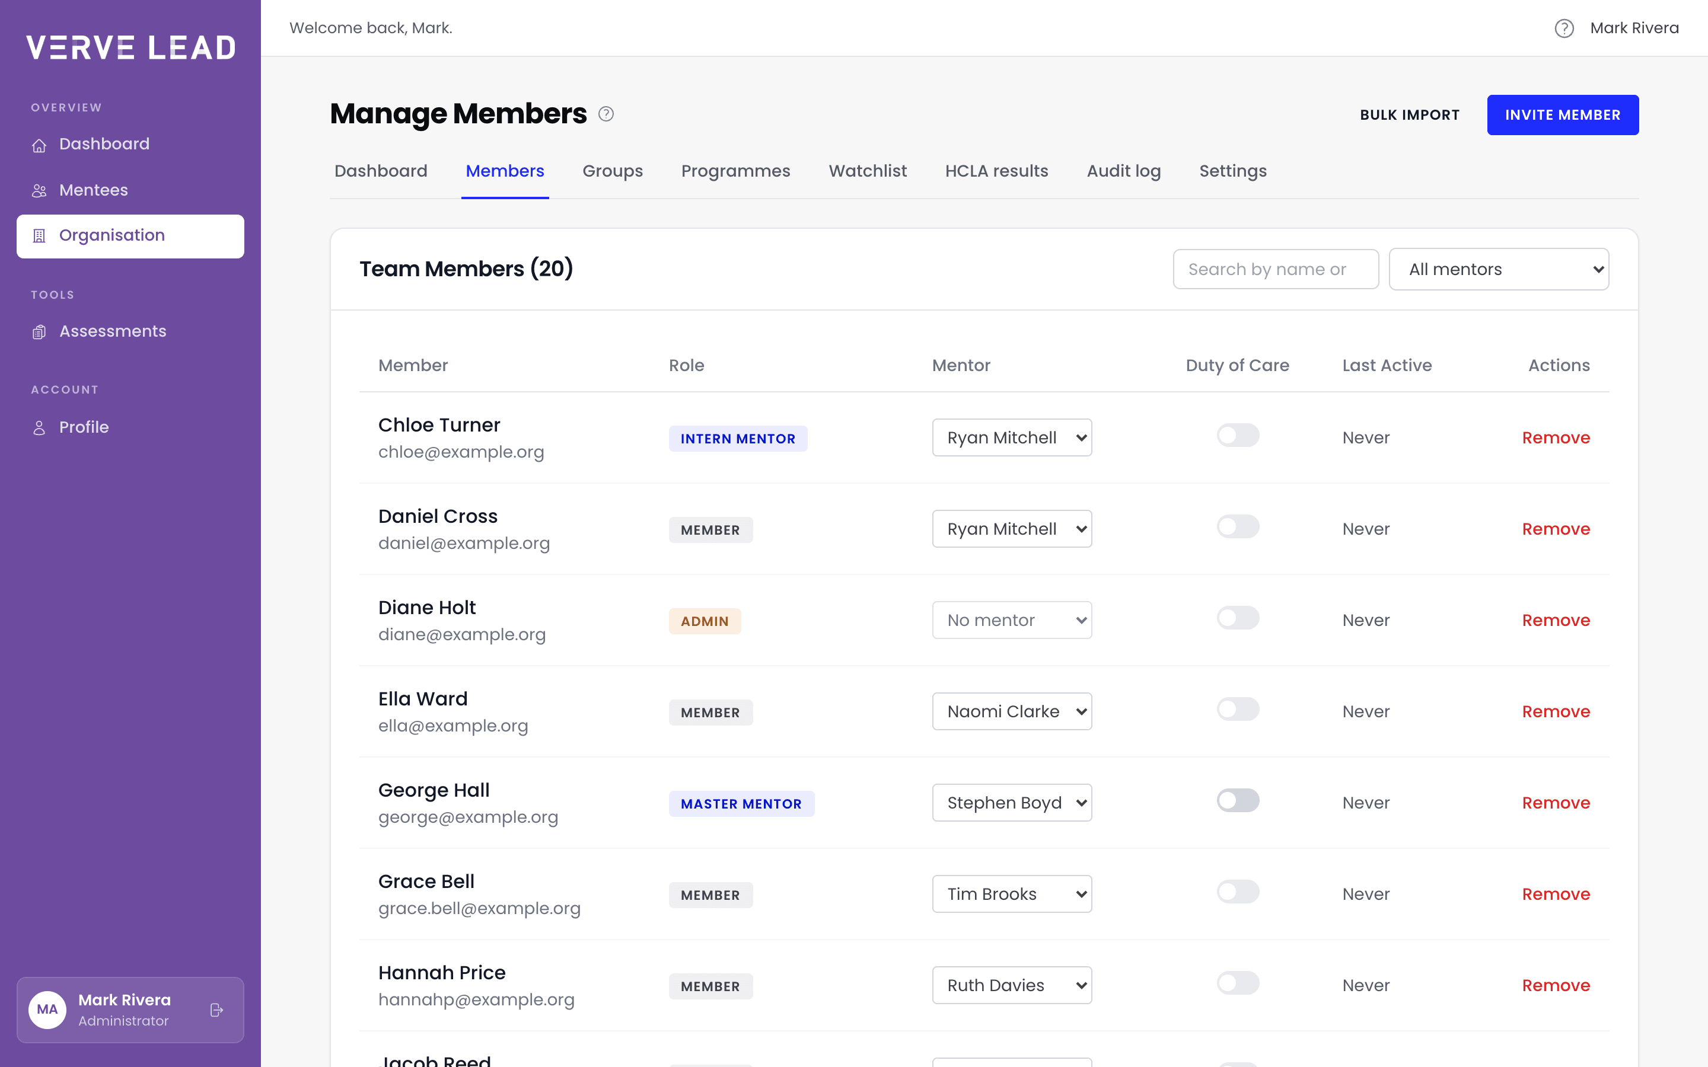Change mentor dropdown for Daniel Cross

(1012, 529)
